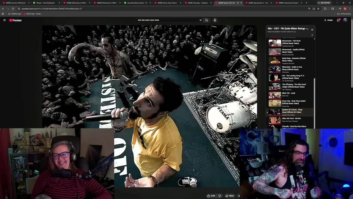Open the Create button

[x=328, y=20]
